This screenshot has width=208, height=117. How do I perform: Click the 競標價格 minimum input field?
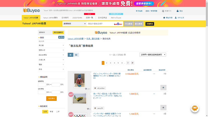click(x=42, y=85)
